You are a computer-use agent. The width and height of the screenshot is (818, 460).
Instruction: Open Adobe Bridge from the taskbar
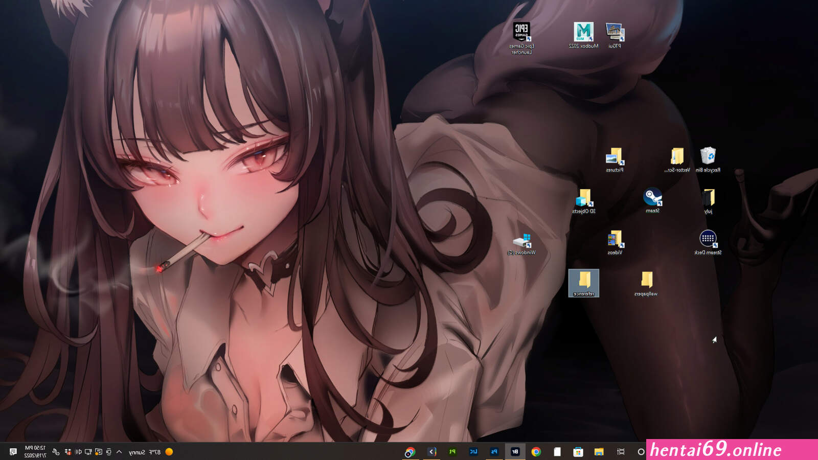pyautogui.click(x=515, y=451)
